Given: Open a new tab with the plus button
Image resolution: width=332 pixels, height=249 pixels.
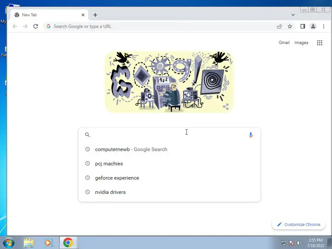Looking at the screenshot, I should point(95,15).
